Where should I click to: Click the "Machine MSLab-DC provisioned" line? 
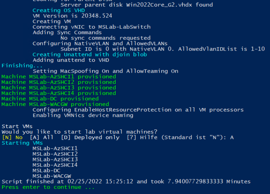(50, 99)
